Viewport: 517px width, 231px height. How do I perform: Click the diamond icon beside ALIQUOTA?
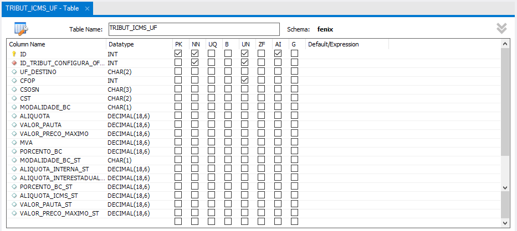14,116
